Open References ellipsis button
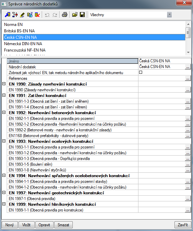Image resolution: width=193 pixels, height=231 pixels. [188, 78]
